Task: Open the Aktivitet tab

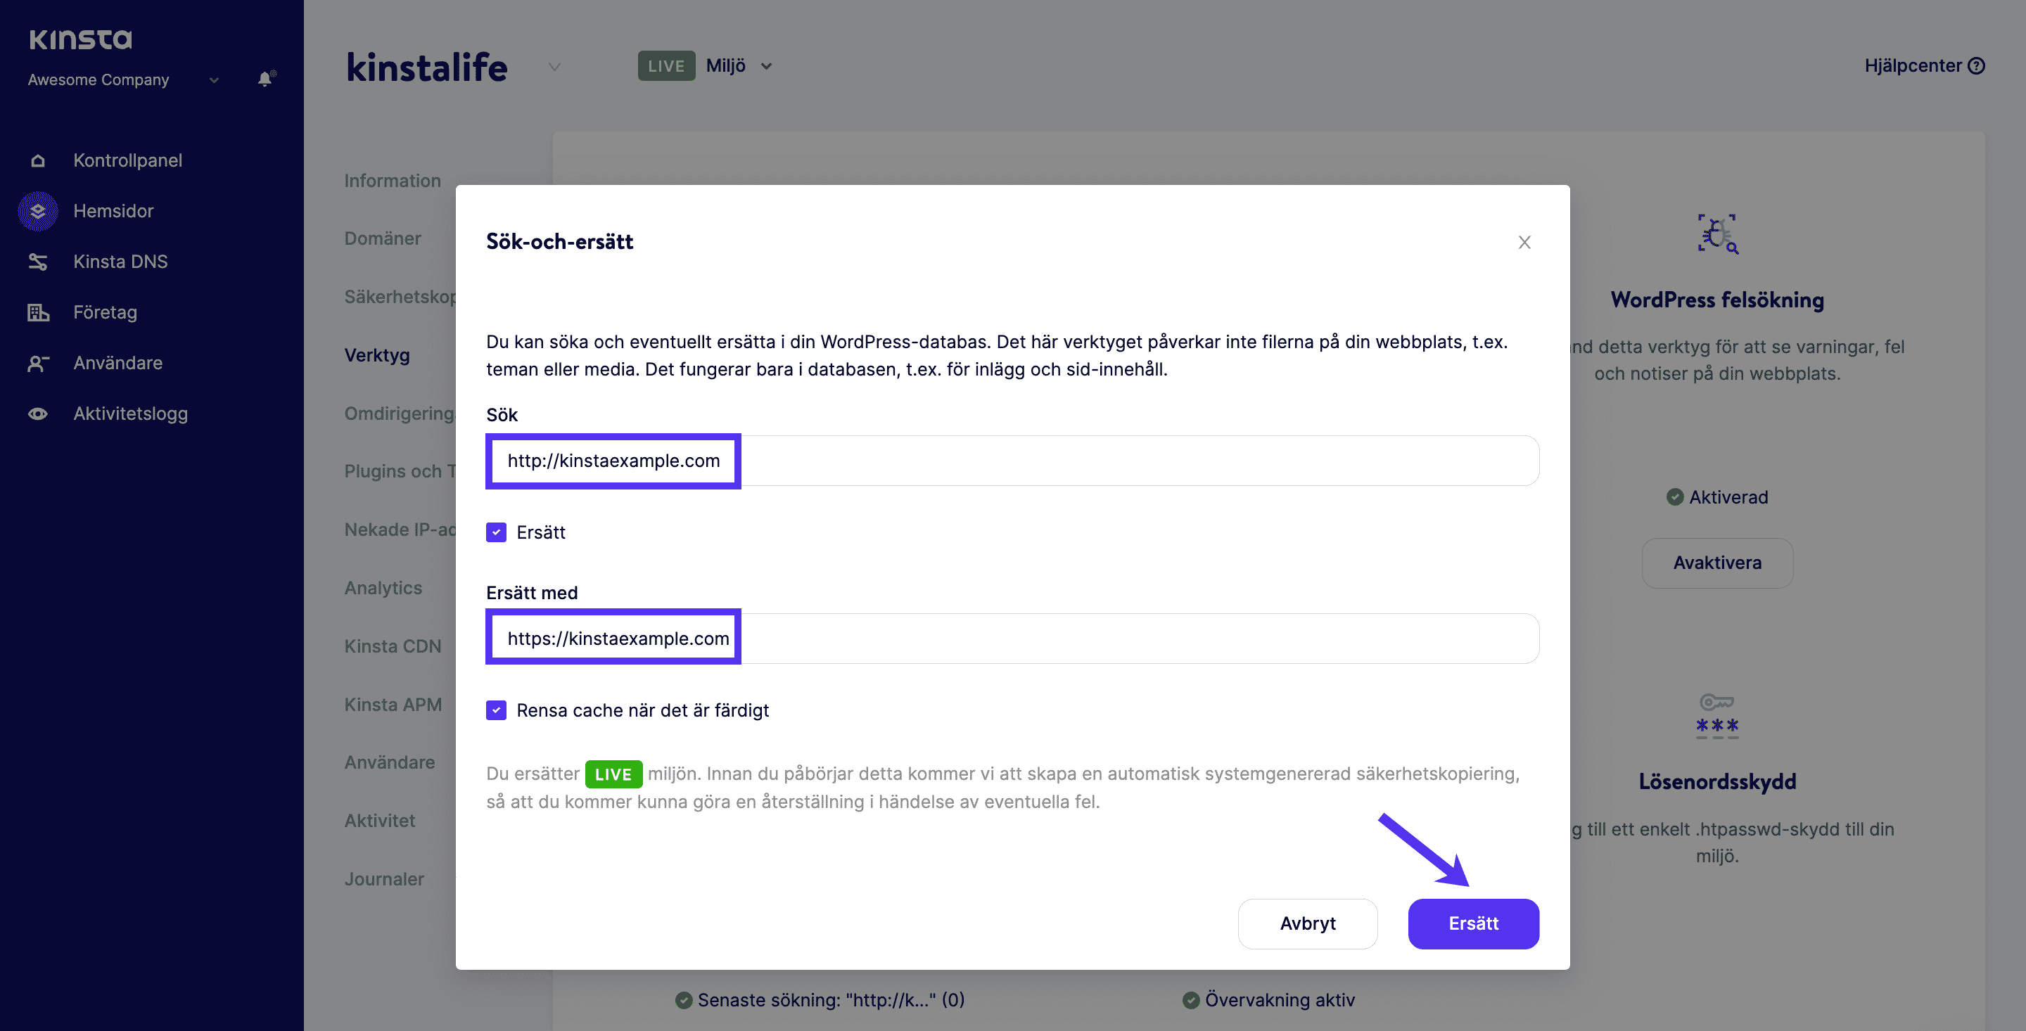Action: tap(380, 821)
